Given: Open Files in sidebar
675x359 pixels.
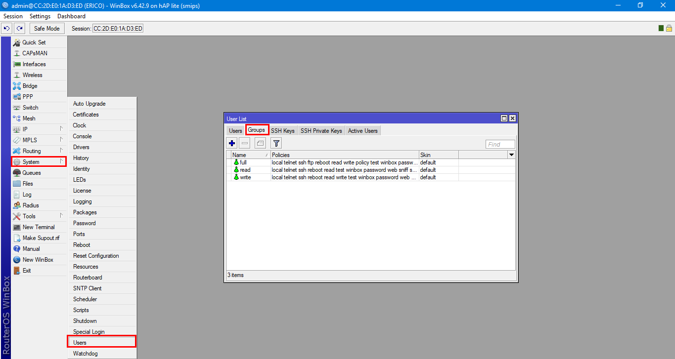Looking at the screenshot, I should tap(39, 184).
